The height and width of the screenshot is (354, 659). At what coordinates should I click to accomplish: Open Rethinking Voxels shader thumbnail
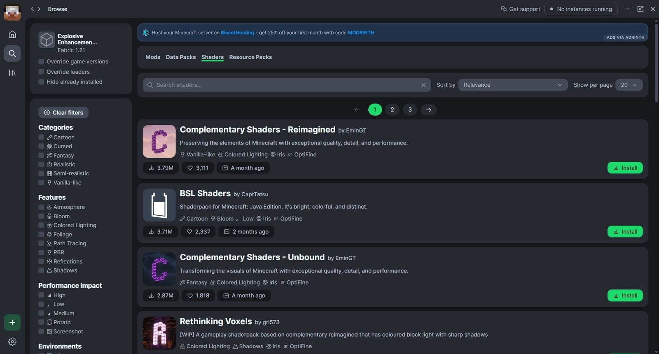coord(159,333)
